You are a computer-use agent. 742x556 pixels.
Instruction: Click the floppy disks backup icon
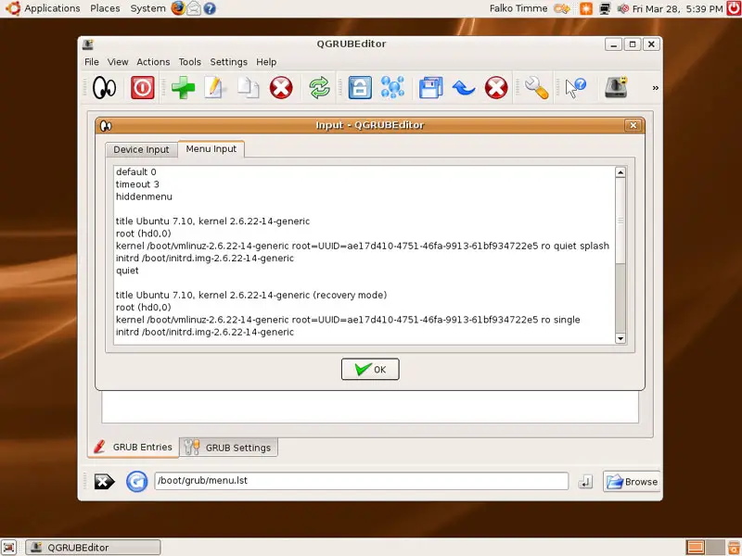point(431,88)
